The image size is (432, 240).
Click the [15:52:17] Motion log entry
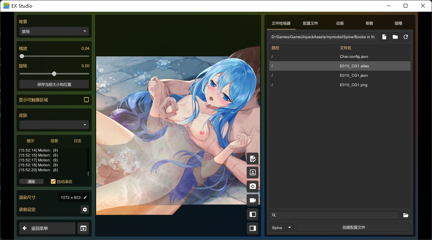38,160
